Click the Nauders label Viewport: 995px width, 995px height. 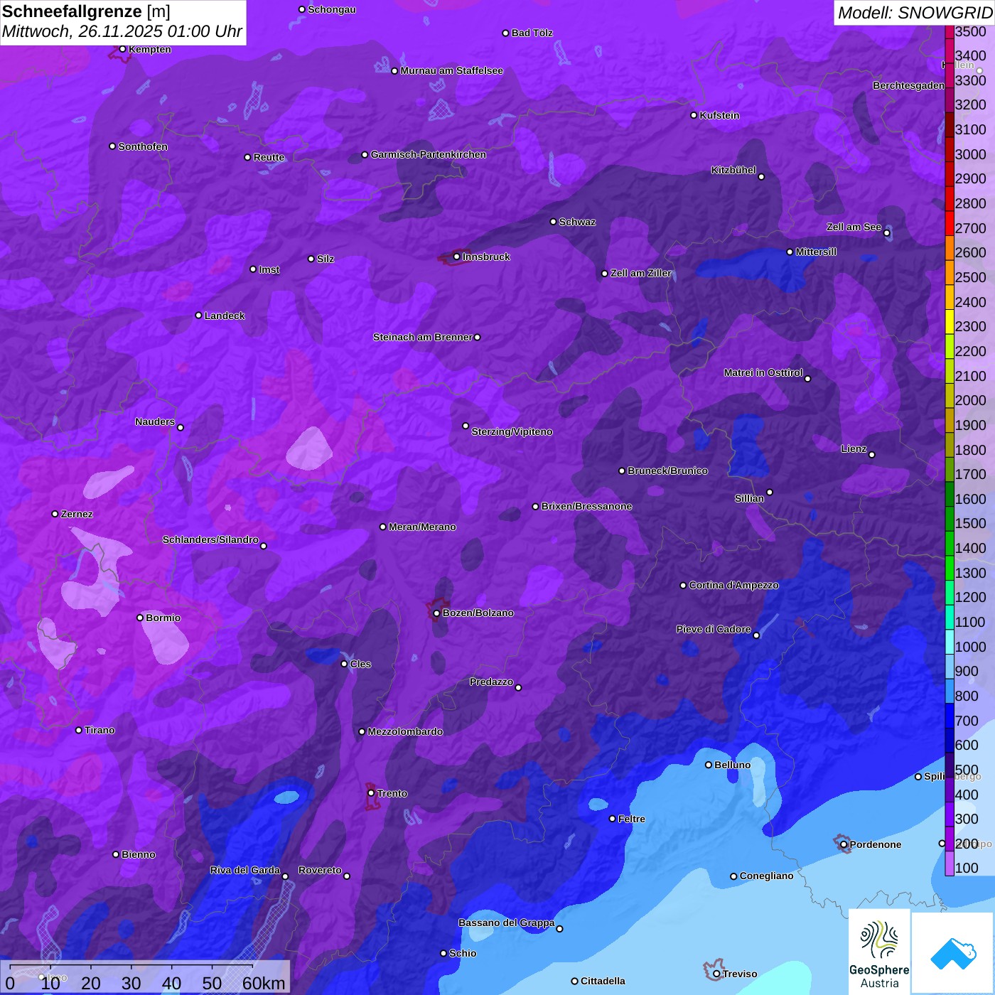click(x=155, y=421)
